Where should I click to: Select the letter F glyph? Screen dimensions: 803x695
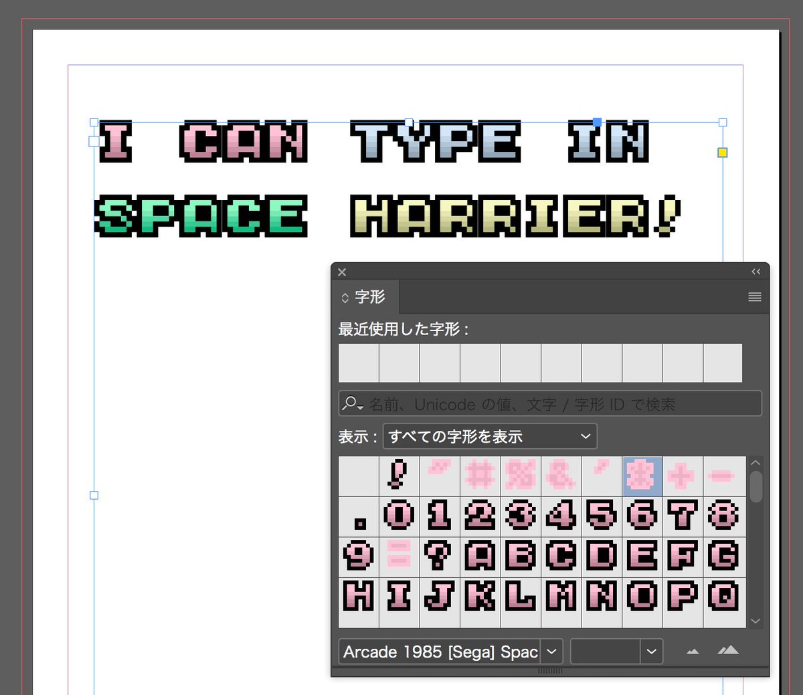pos(683,557)
